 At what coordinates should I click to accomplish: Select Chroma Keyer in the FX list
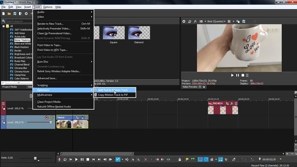[22, 71]
